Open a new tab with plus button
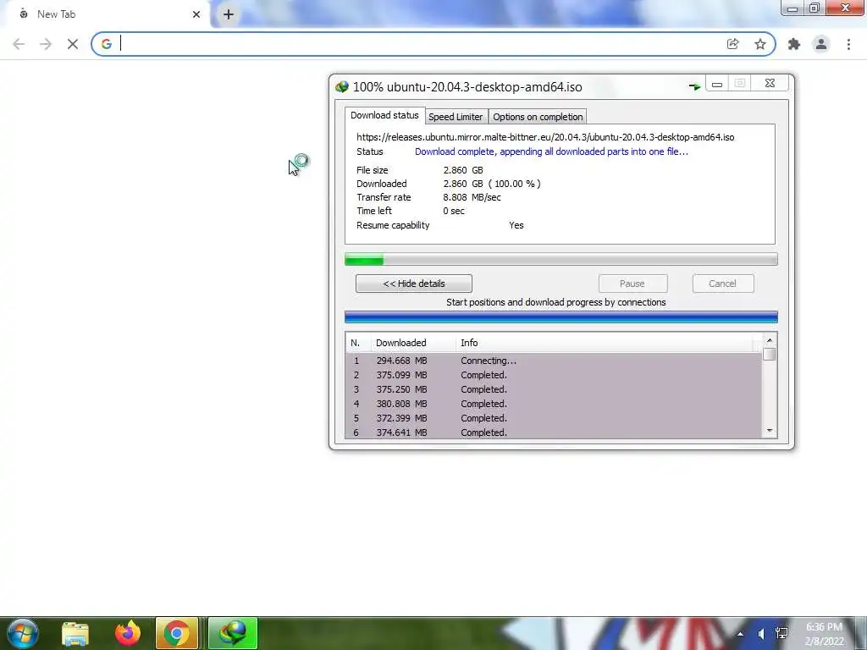Screen dimensions: 867x650 coord(229,14)
